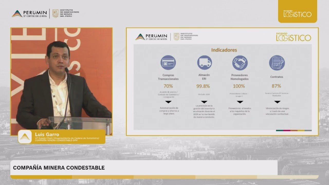Click the 87% value
Viewport: 329px width, 185px height.
click(x=276, y=86)
